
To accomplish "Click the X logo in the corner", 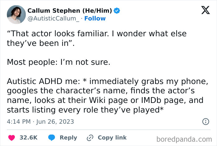I will 203,11.
